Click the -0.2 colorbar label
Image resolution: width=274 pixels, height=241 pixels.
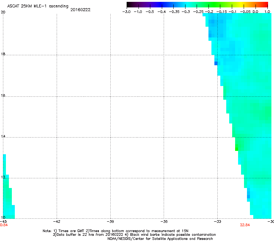(209, 12)
